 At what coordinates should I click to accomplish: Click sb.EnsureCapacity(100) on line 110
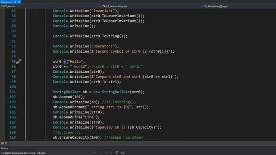point(77,137)
